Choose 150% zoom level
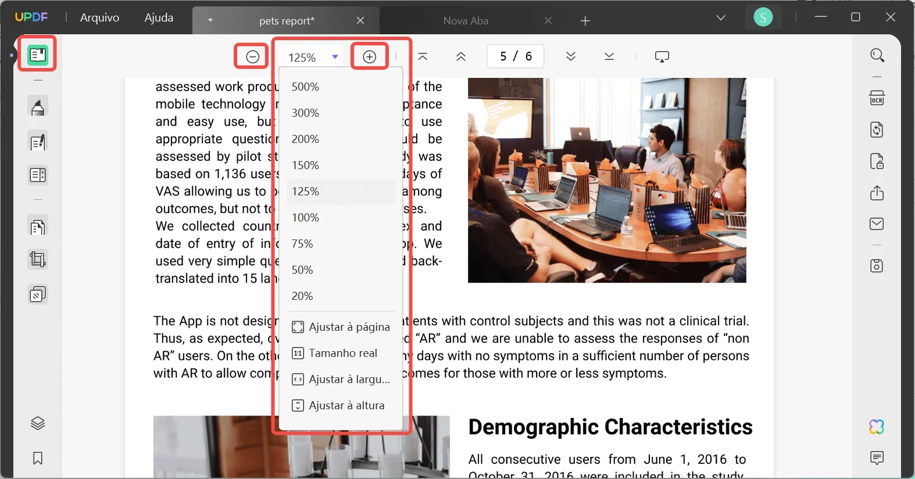The height and width of the screenshot is (479, 915). click(x=341, y=165)
